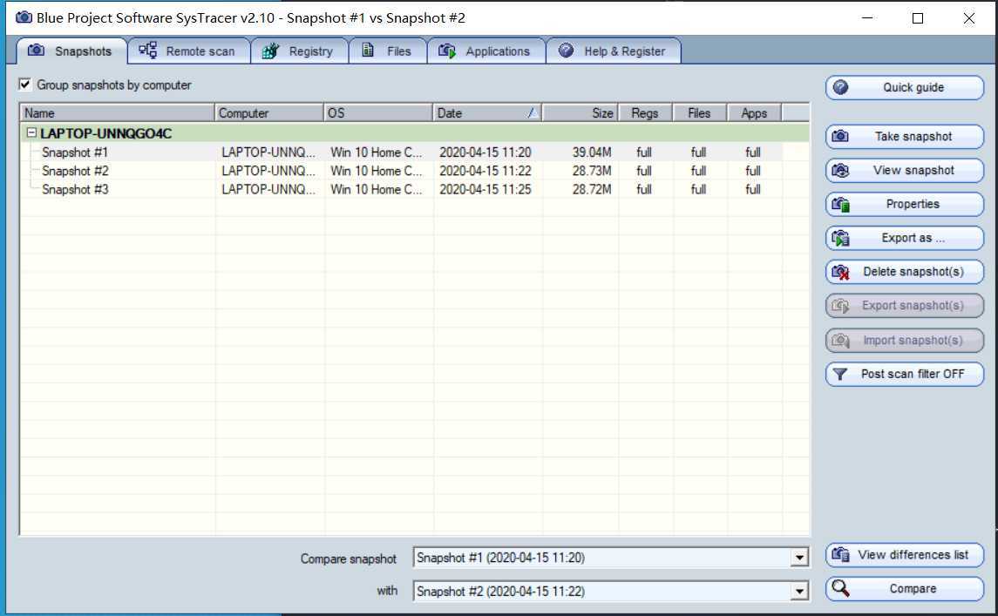
Task: Click the View snapshot icon
Action: [840, 170]
